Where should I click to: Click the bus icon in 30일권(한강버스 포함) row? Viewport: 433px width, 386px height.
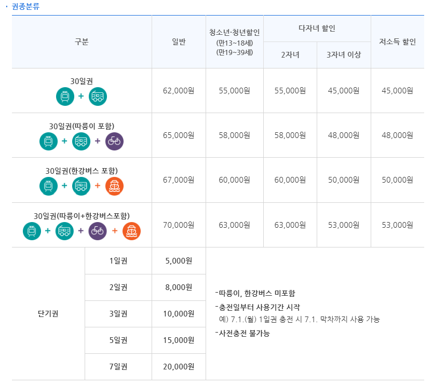[81, 186]
